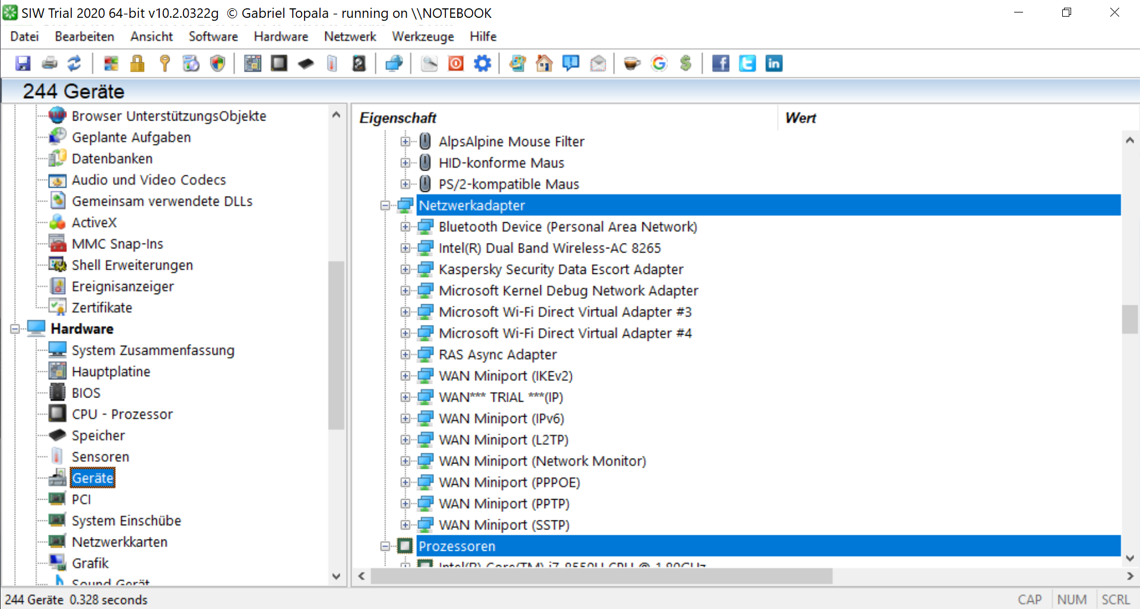The image size is (1140, 609).
Task: Click the coffee cup toolbar icon
Action: 632,64
